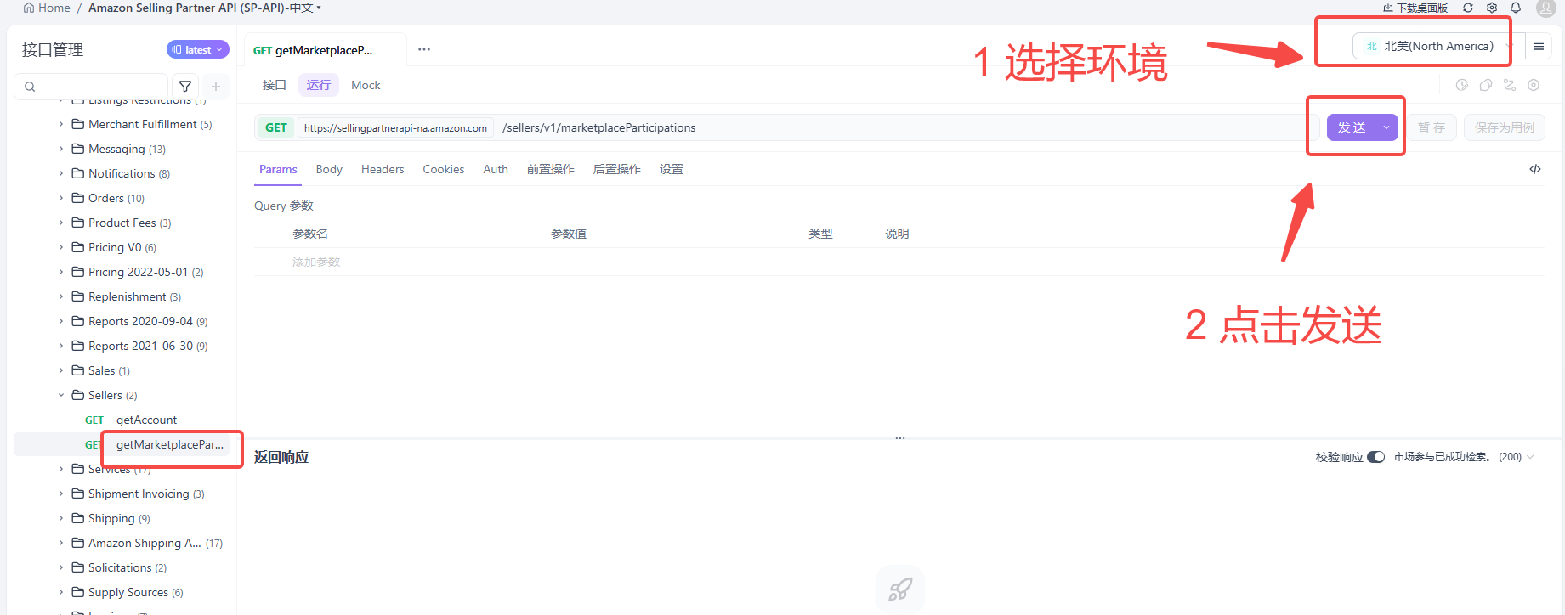Click the Messaging folder icon
Viewport: 1565px width, 615px height.
click(78, 149)
